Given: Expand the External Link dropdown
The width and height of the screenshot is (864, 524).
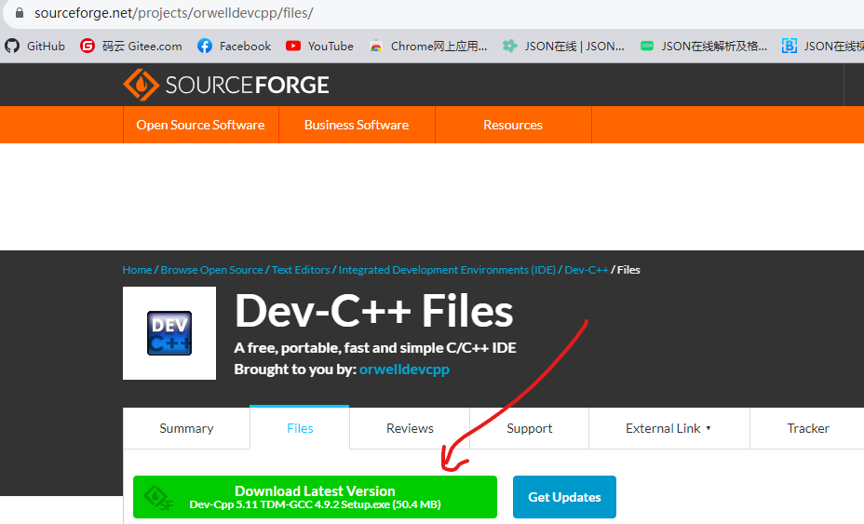Looking at the screenshot, I should pos(668,429).
